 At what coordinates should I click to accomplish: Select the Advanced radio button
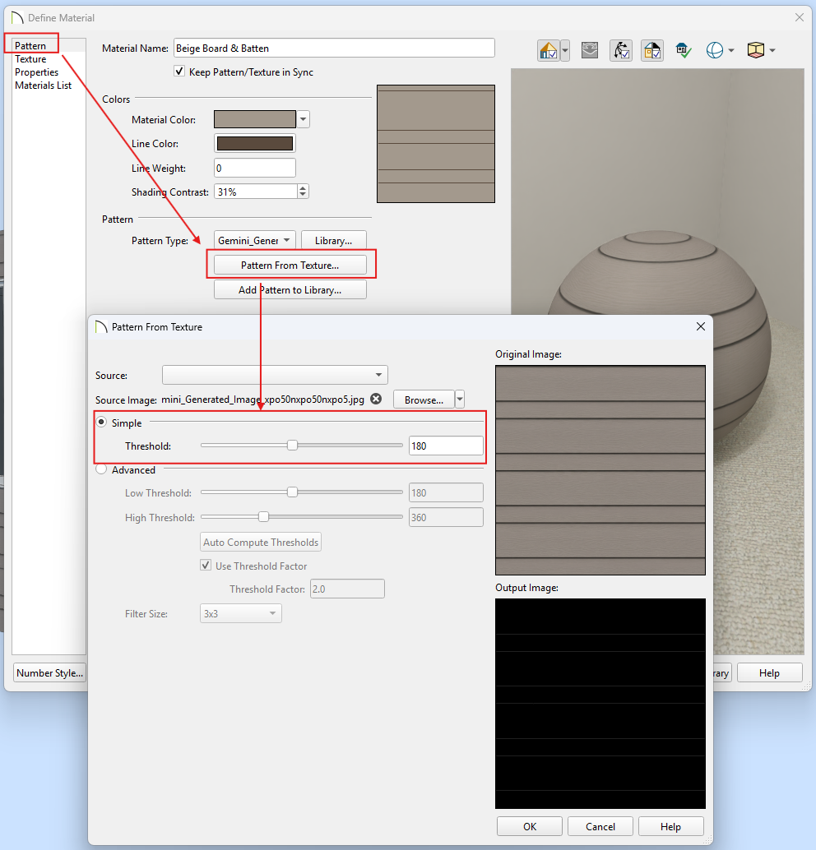tap(101, 469)
